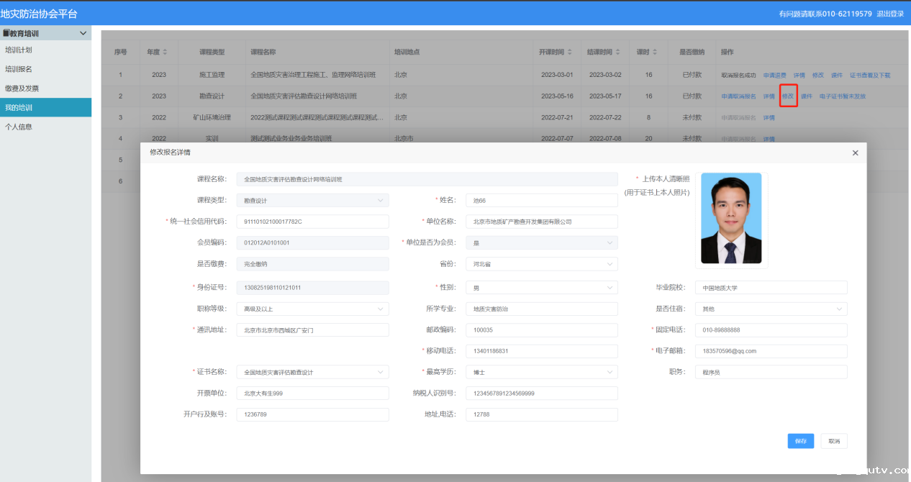Sort table by 年度 column arrows
The height and width of the screenshot is (482, 911).
pyautogui.click(x=165, y=53)
